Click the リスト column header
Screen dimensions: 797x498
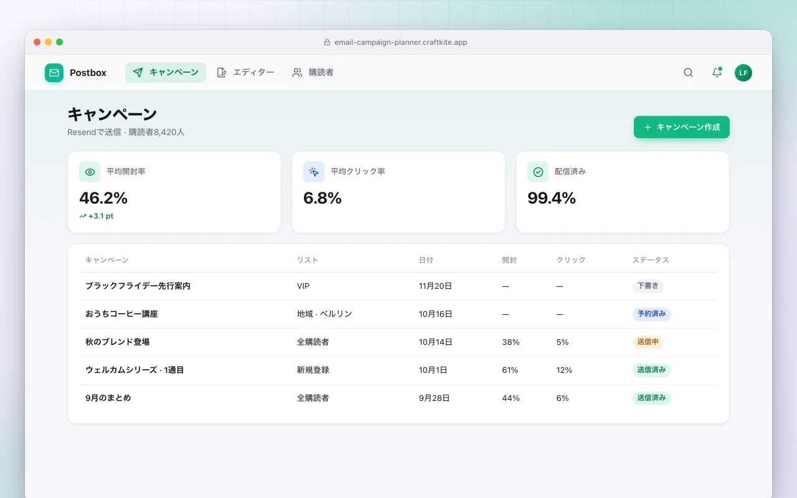(308, 260)
